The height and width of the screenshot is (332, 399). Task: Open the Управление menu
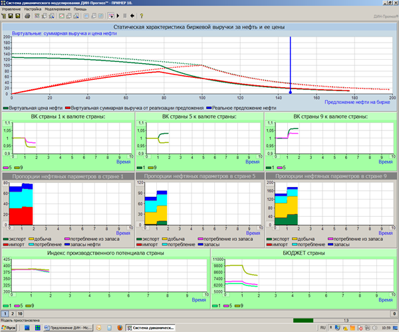pyautogui.click(x=11, y=9)
